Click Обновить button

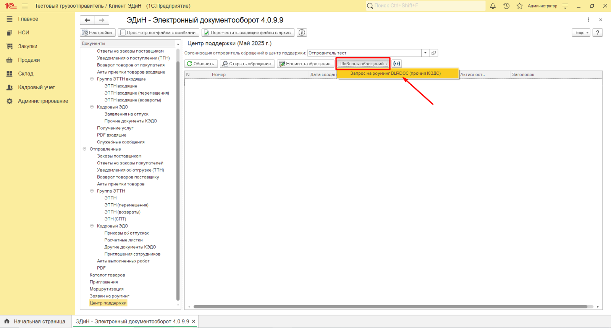tap(201, 64)
